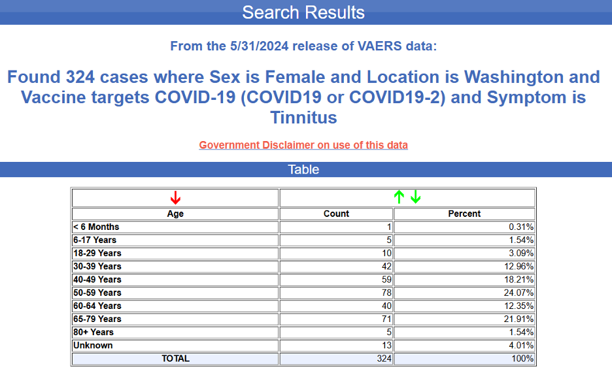612x371 pixels.
Task: Select the '< 6 Months' age row label
Action: [x=96, y=227]
